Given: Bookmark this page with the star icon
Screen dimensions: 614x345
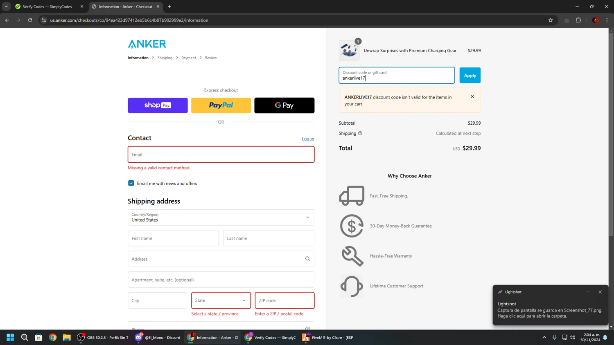Looking at the screenshot, I should click(x=551, y=20).
